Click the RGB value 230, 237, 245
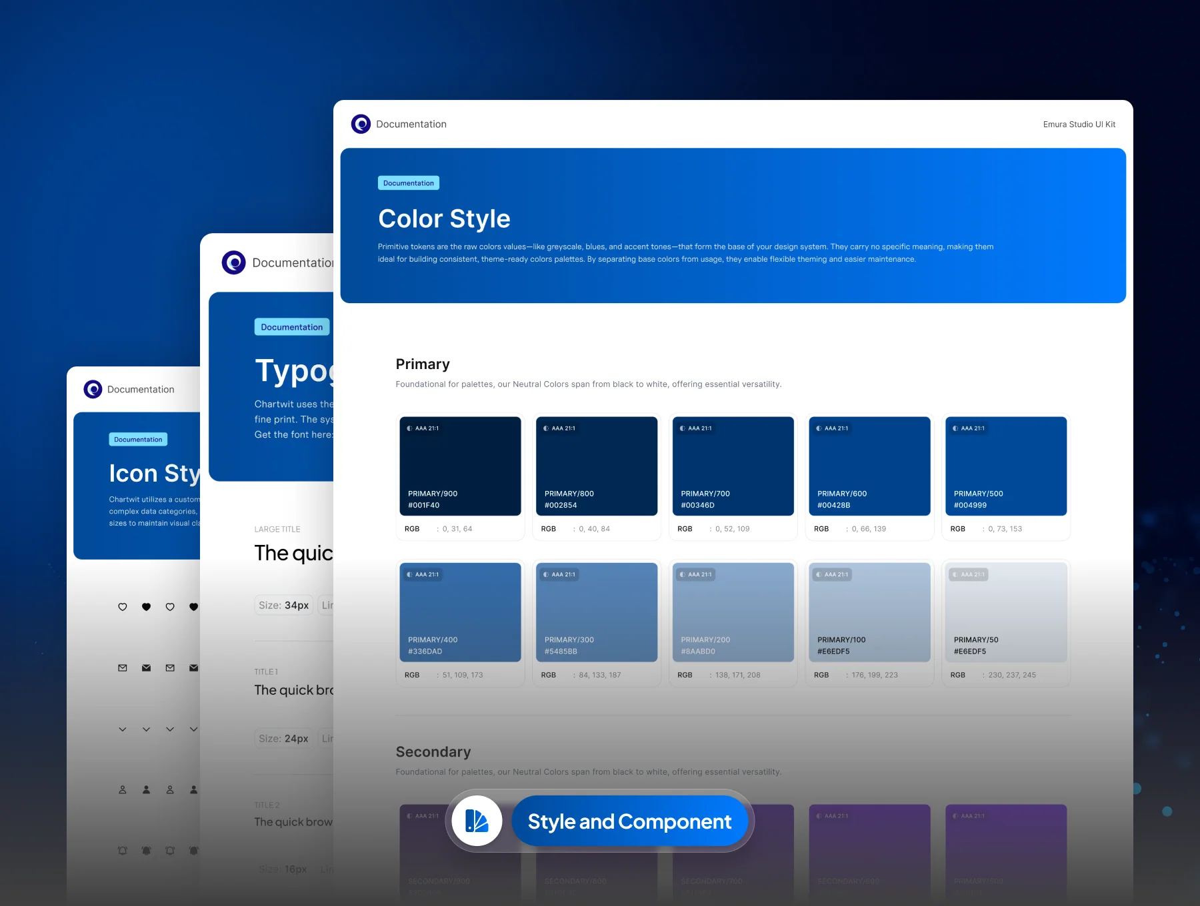 1012,675
